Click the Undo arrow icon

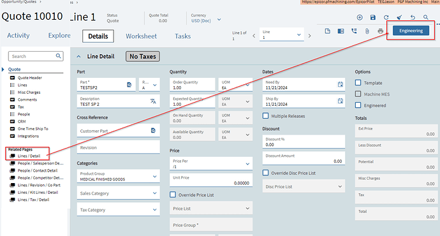(x=413, y=17)
